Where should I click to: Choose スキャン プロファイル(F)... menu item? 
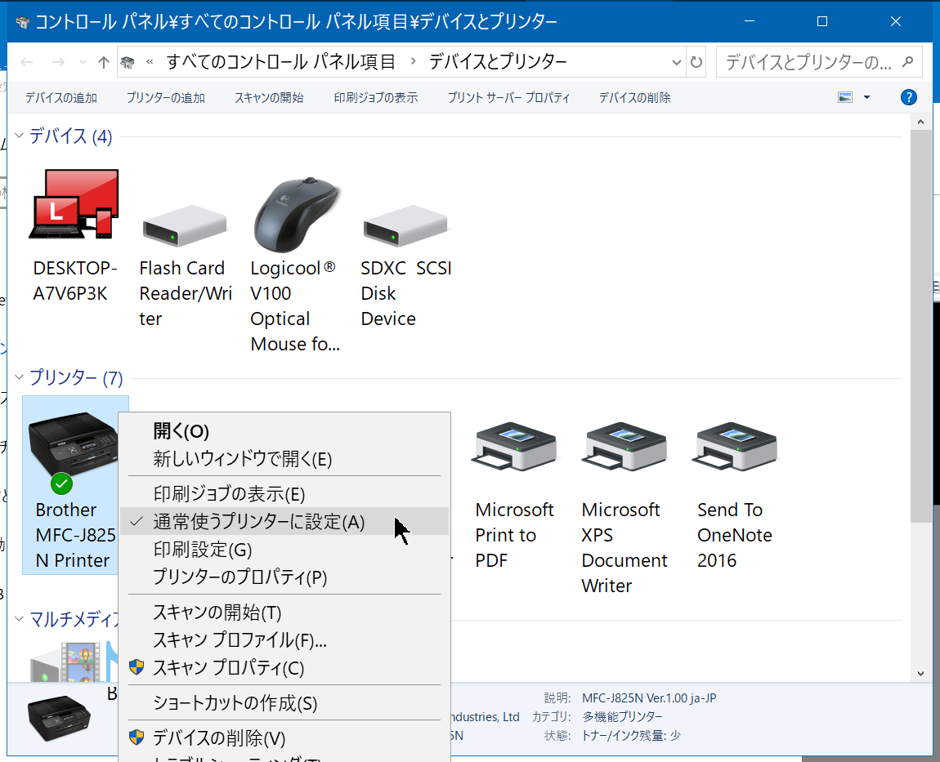[x=284, y=639]
